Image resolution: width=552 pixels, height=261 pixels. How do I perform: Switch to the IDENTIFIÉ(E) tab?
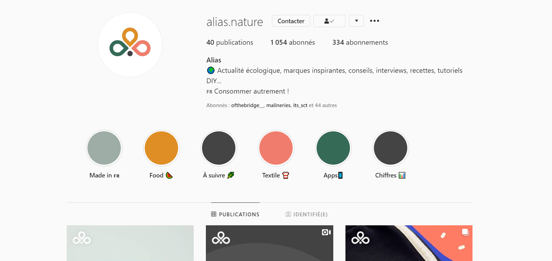(x=307, y=214)
